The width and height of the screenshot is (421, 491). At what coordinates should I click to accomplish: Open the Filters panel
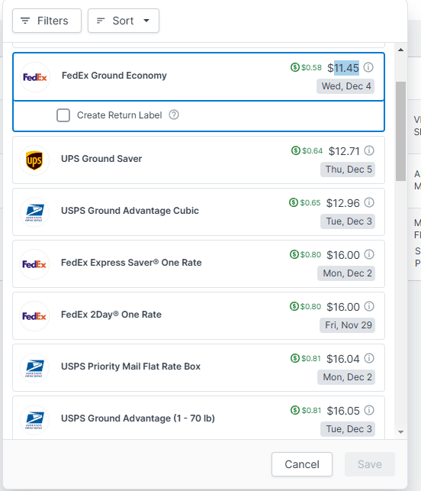[47, 21]
